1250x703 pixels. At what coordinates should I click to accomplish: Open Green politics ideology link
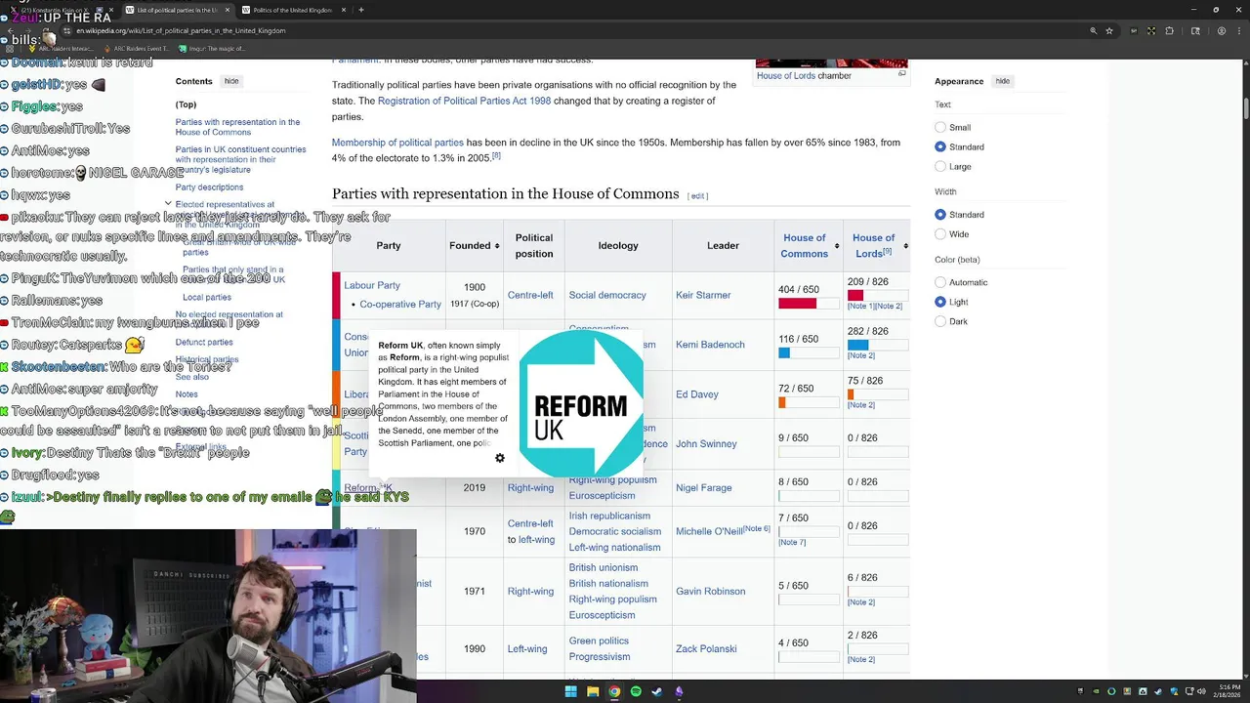[x=599, y=641]
